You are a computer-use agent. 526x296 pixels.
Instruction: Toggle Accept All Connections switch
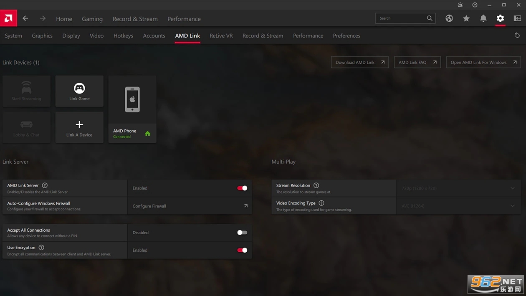(242, 233)
